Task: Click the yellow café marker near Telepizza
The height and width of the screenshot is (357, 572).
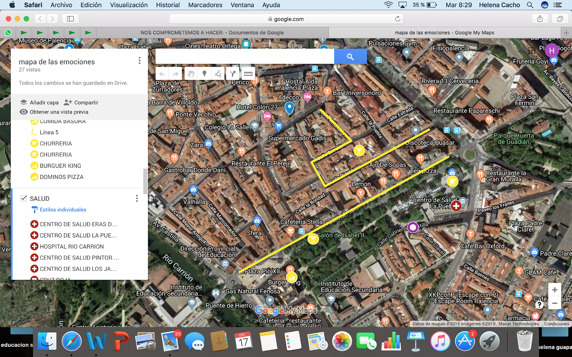Action: [x=453, y=181]
